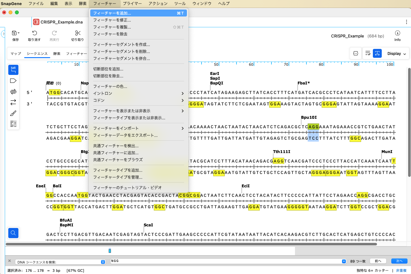Click the 次へ search button
Viewport: 411px width, 274px height.
[x=399, y=261]
